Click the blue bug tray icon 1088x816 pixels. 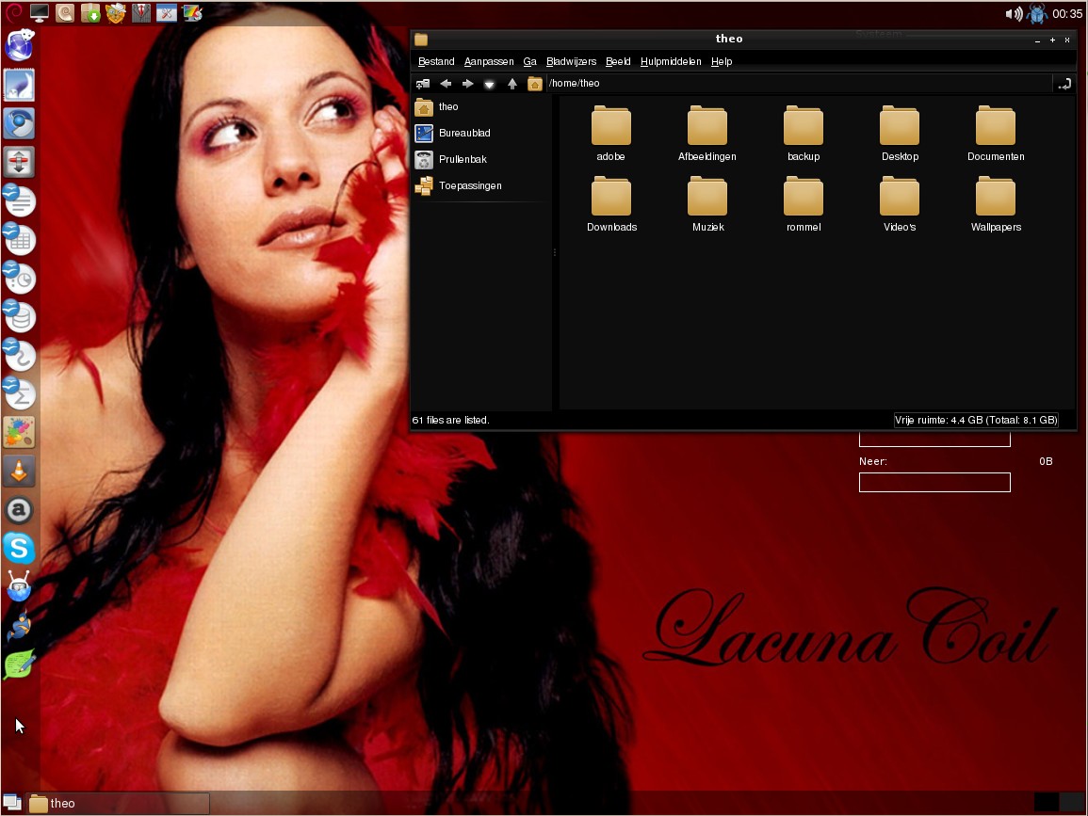click(1037, 13)
